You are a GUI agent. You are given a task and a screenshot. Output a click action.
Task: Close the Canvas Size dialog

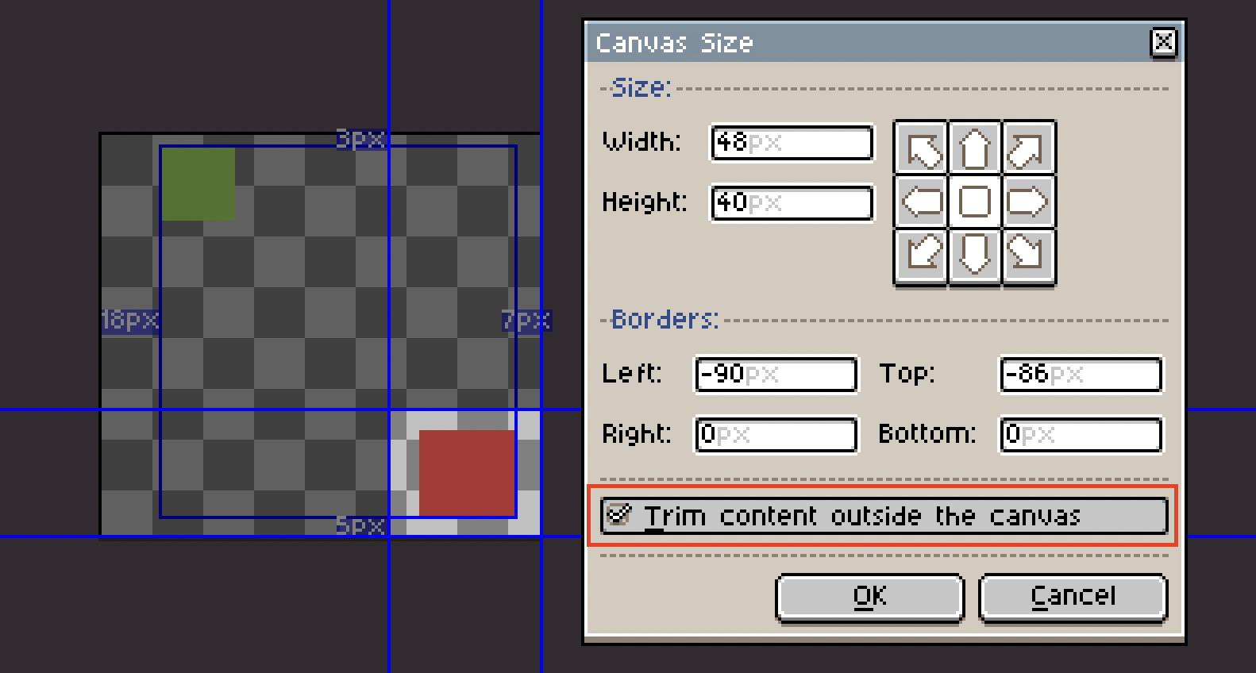(x=1163, y=41)
